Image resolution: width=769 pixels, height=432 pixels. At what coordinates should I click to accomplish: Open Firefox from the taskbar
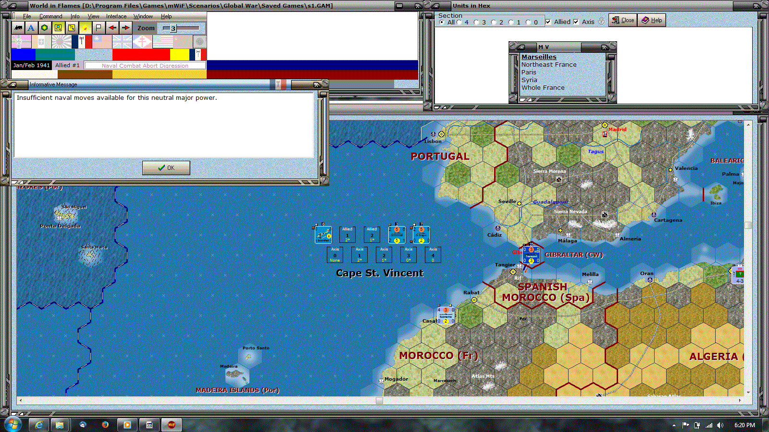105,425
